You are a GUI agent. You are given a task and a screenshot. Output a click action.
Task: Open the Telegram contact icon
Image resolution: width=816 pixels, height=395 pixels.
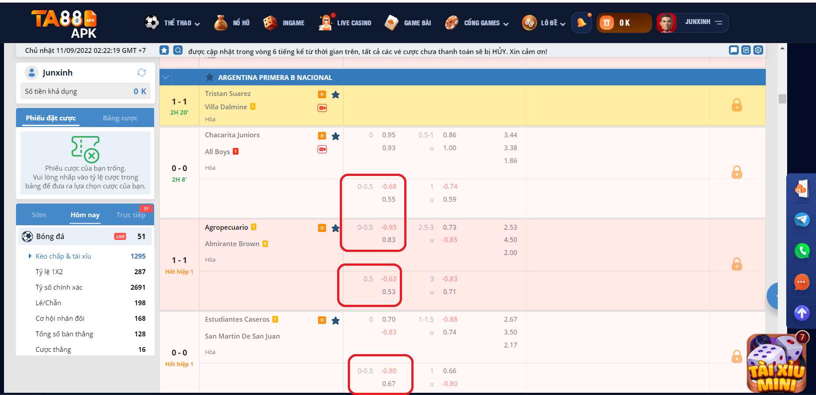tap(802, 219)
